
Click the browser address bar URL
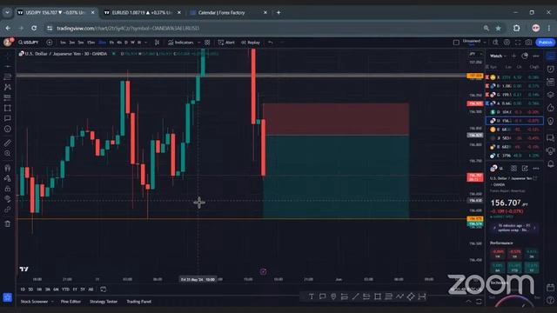[128, 28]
